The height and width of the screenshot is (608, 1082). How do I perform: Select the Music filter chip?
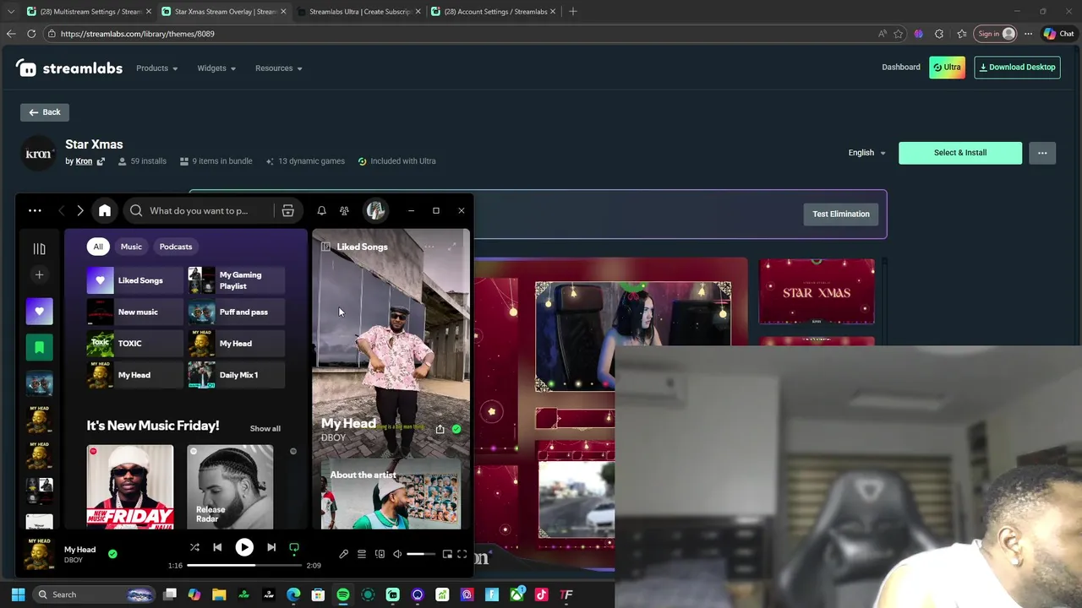(131, 247)
